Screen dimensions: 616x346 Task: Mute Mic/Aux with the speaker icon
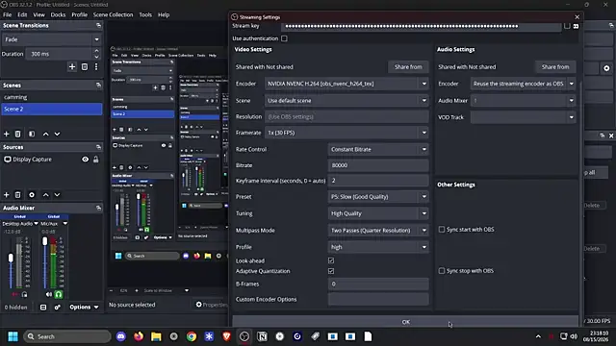49,294
